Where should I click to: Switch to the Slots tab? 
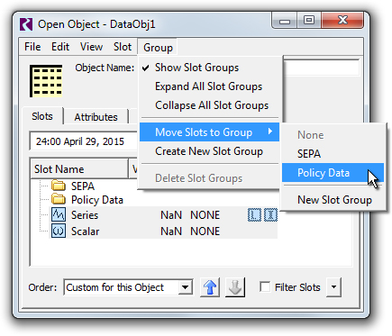tap(42, 116)
